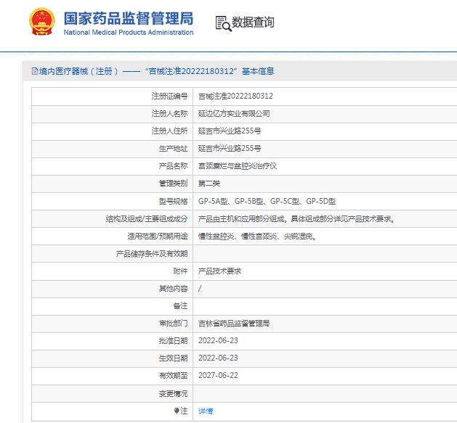The image size is (457, 423).
Task: Click the 备注 row label
Action: click(x=180, y=306)
